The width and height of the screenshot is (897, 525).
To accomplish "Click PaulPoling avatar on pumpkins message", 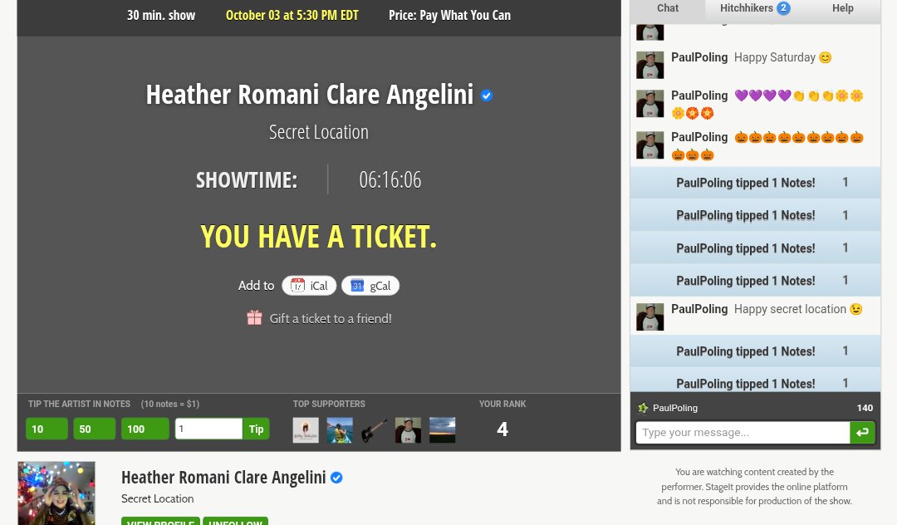I will point(649,145).
